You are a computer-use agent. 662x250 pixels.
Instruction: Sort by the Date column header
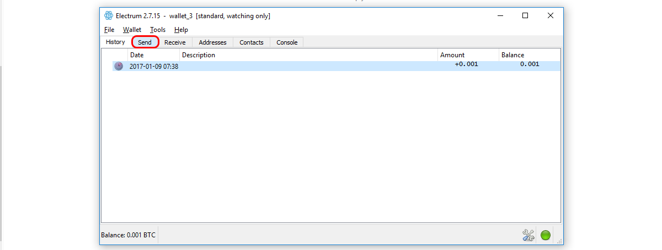coord(154,55)
